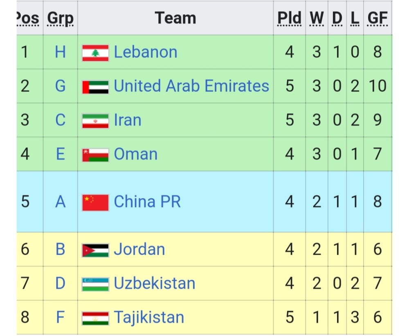Click the Lebanon flag icon
Image resolution: width=409 pixels, height=336 pixels.
[95, 53]
